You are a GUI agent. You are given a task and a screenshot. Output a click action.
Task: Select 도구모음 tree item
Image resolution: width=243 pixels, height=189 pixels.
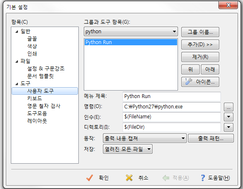[37, 113]
